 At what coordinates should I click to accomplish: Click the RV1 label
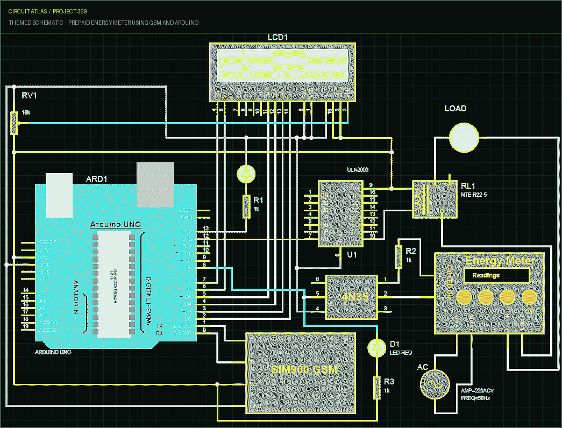pyautogui.click(x=29, y=95)
